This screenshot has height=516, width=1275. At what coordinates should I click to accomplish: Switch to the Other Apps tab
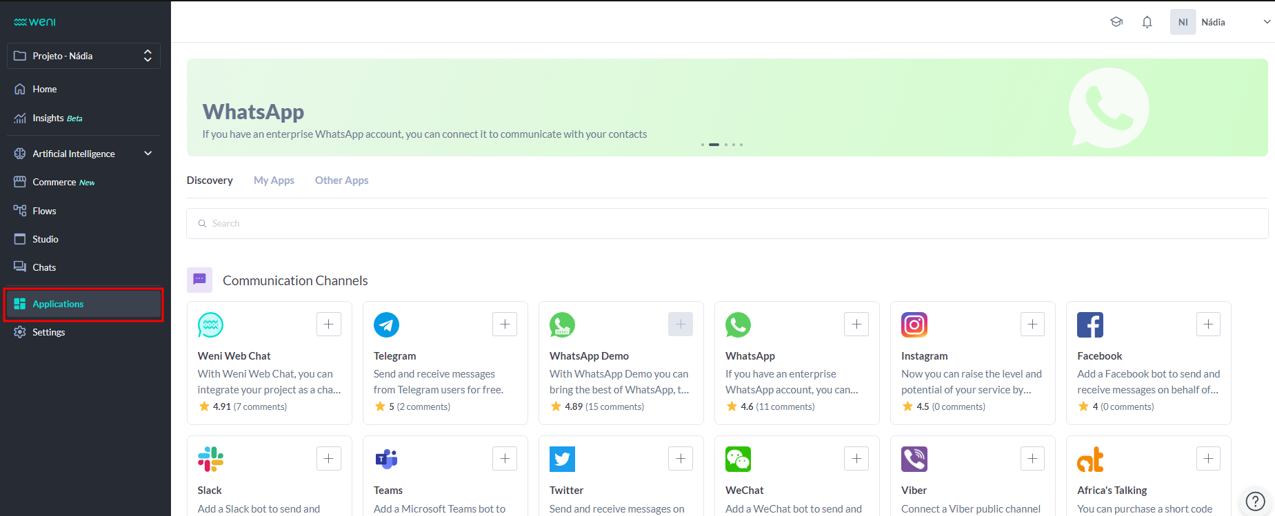coord(341,180)
